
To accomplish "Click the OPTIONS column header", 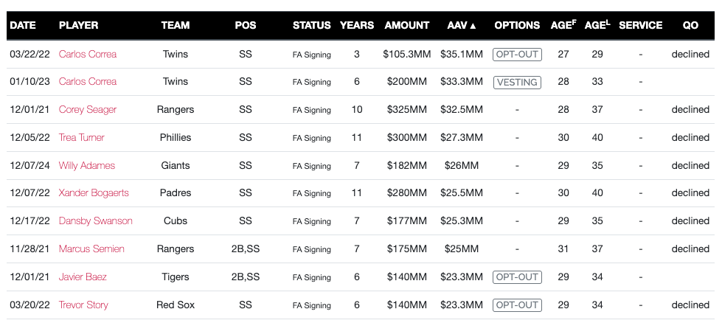I will (517, 25).
